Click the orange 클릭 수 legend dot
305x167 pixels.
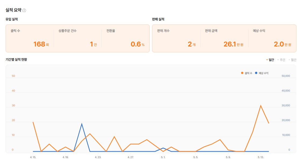pyautogui.click(x=242, y=73)
